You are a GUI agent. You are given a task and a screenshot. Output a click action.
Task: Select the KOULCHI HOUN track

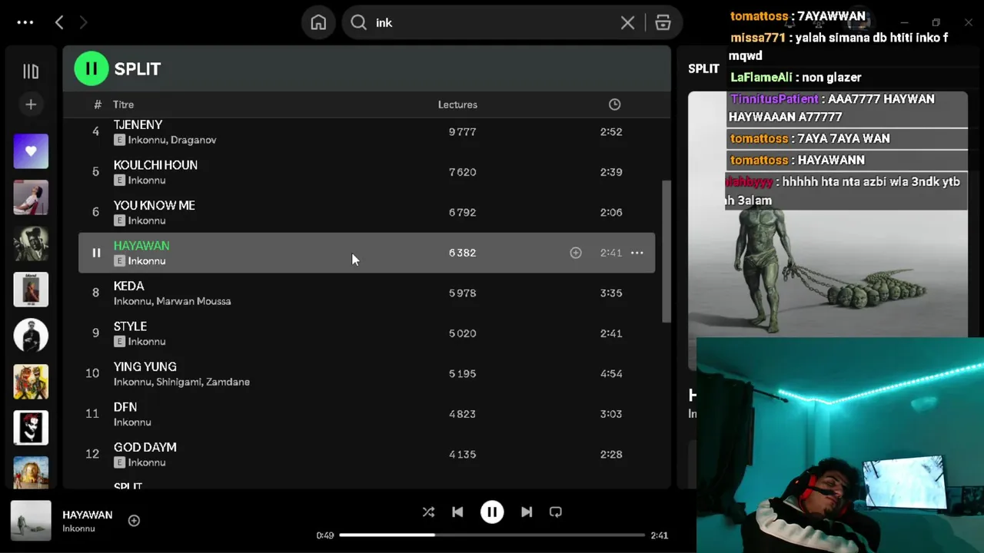tap(155, 165)
